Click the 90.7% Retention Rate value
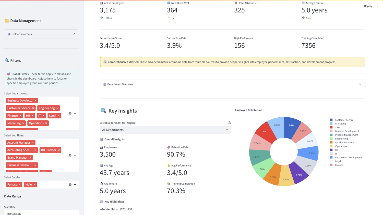Image resolution: width=383 pixels, height=215 pixels. click(176, 155)
